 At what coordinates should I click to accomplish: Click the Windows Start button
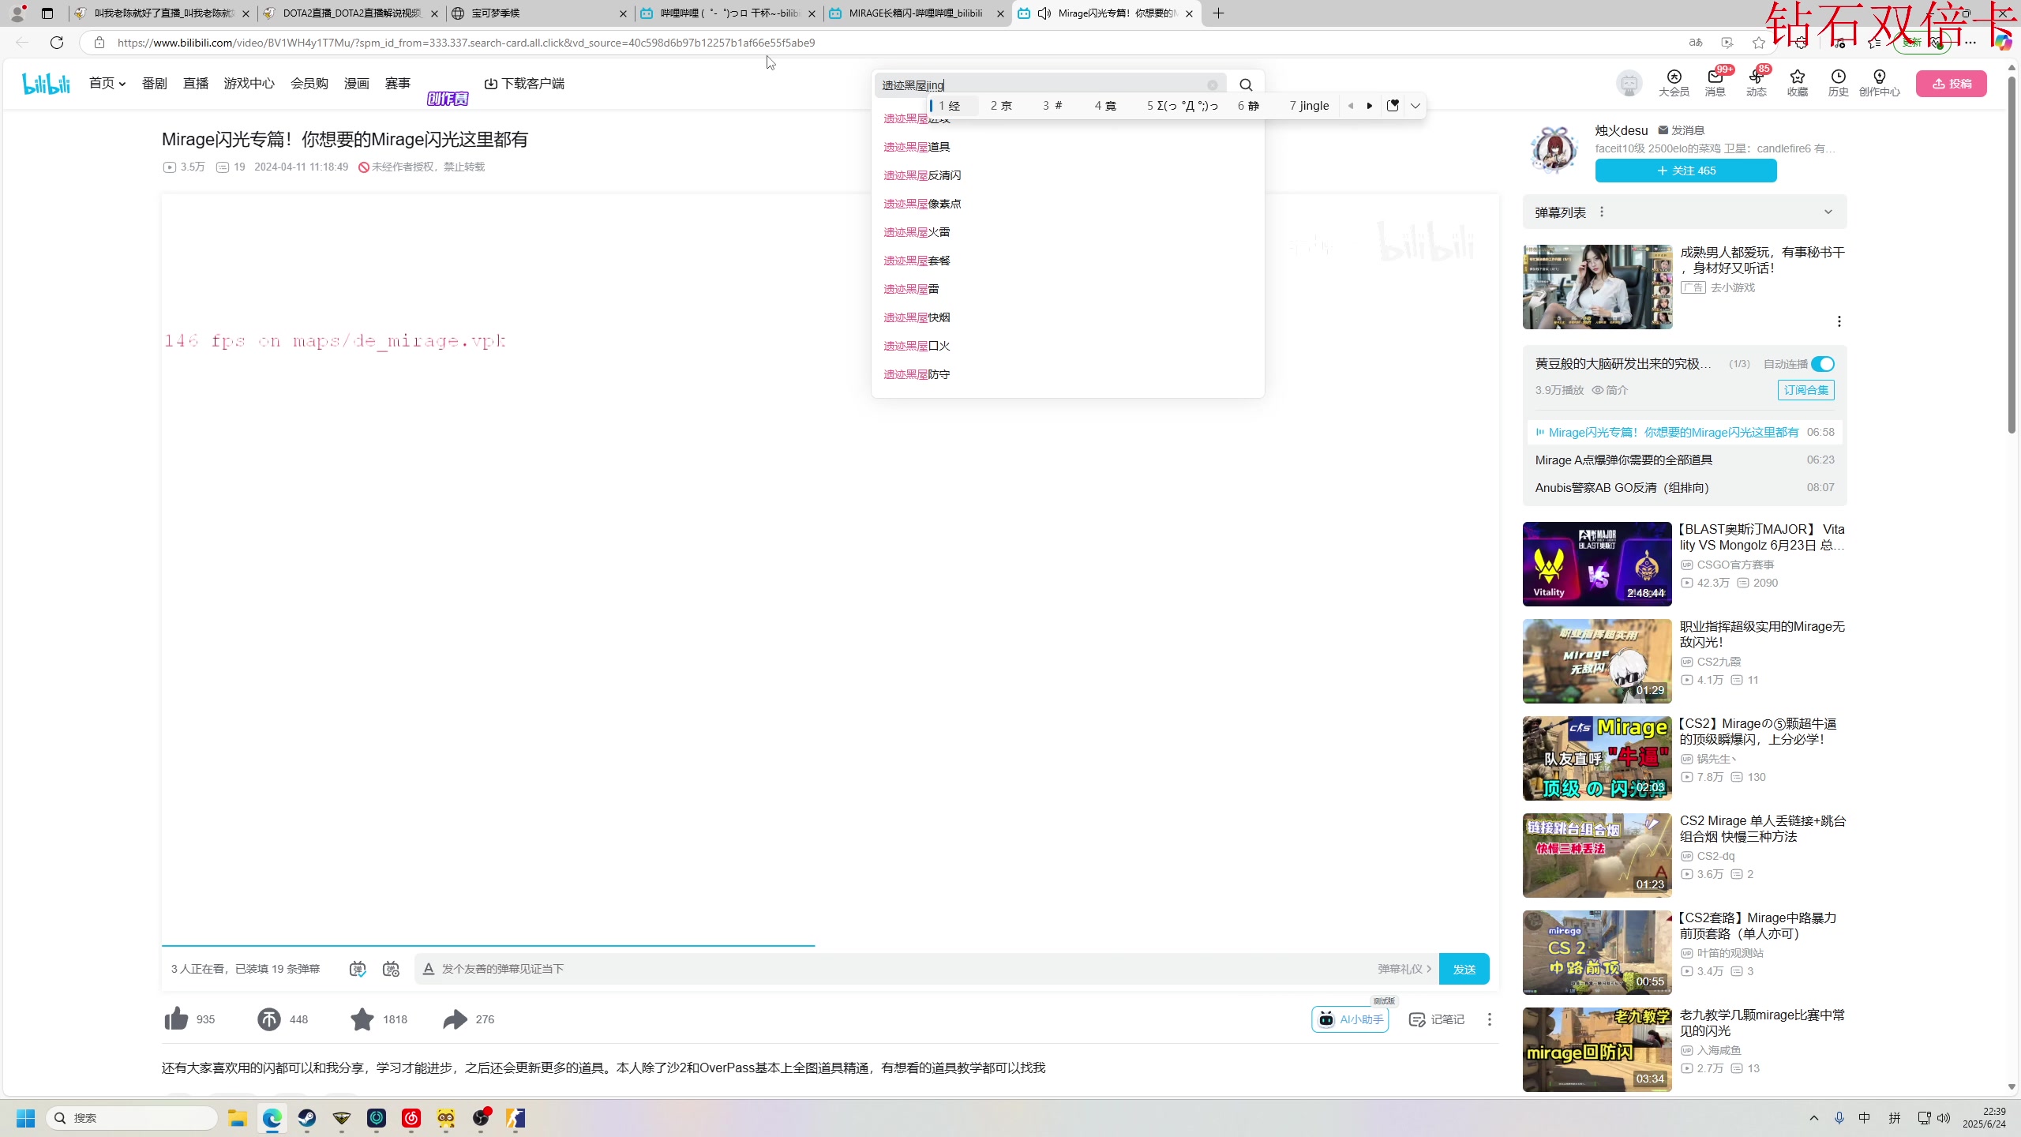coord(26,1118)
